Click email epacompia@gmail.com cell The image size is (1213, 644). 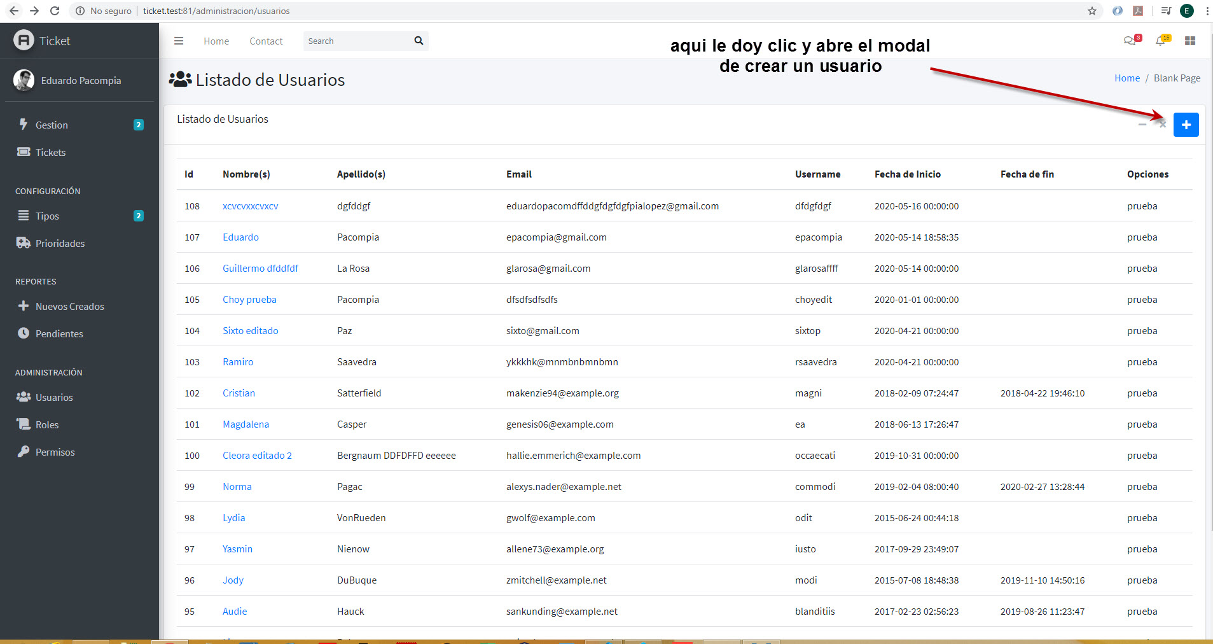coord(556,237)
